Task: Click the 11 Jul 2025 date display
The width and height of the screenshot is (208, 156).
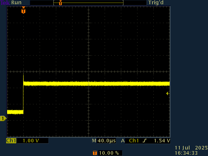Action: (x=190, y=148)
